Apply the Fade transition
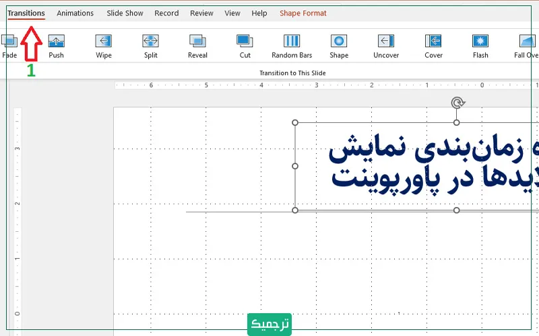 pos(9,46)
